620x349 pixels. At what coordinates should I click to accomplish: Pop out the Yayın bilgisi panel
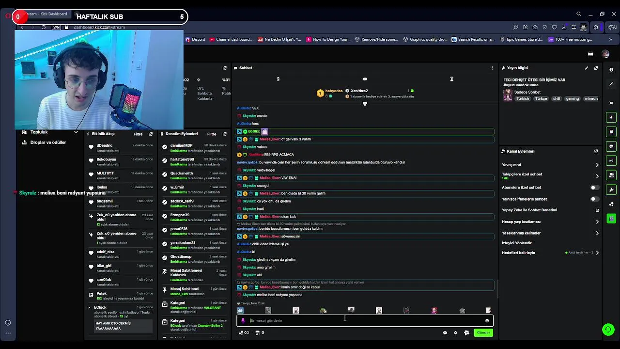point(596,68)
